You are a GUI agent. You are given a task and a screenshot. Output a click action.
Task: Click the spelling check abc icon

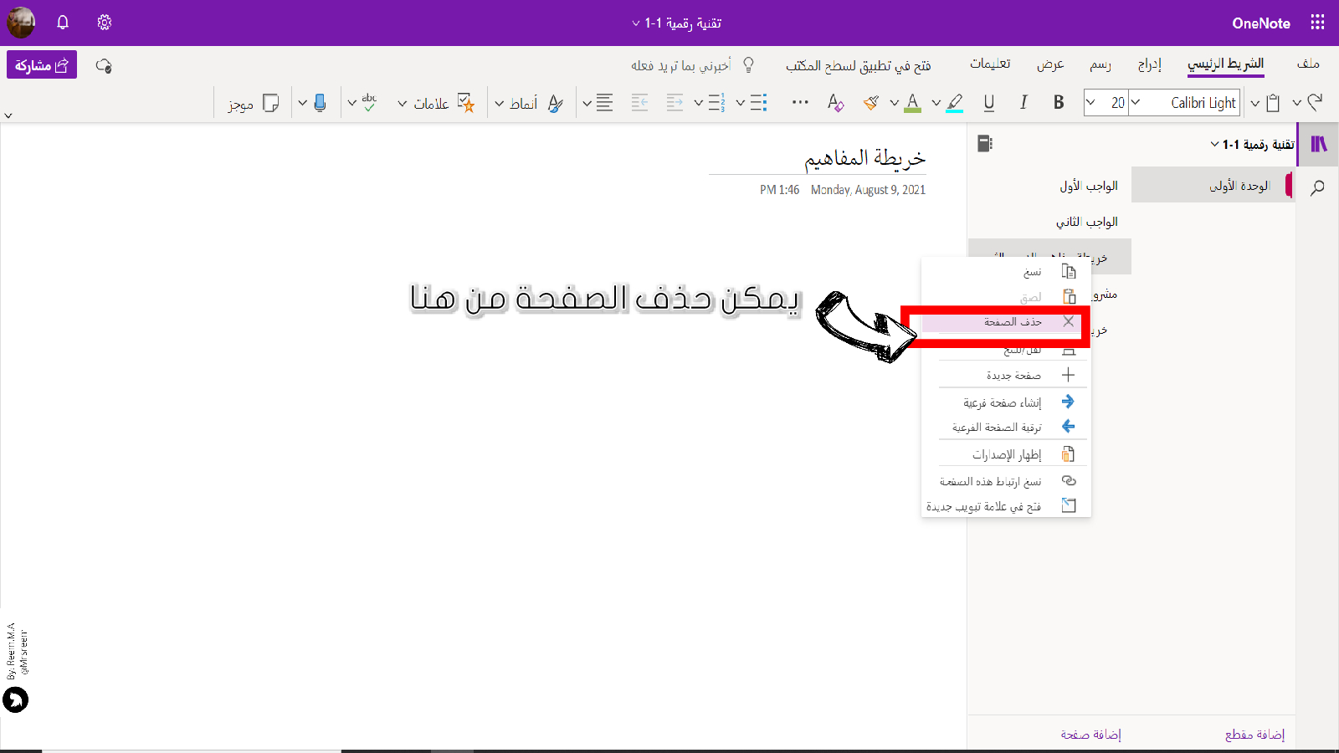click(369, 103)
